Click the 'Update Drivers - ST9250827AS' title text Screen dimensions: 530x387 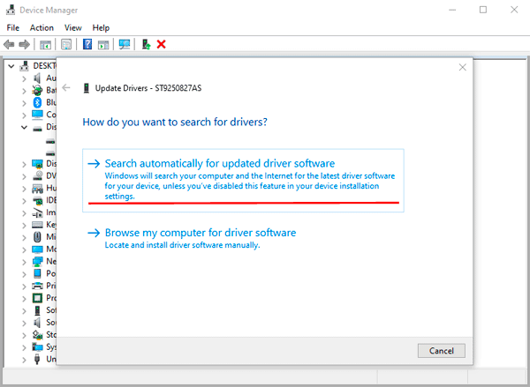(x=148, y=88)
